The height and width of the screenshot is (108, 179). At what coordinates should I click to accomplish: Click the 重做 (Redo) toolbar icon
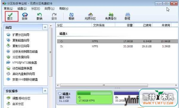[54, 16]
